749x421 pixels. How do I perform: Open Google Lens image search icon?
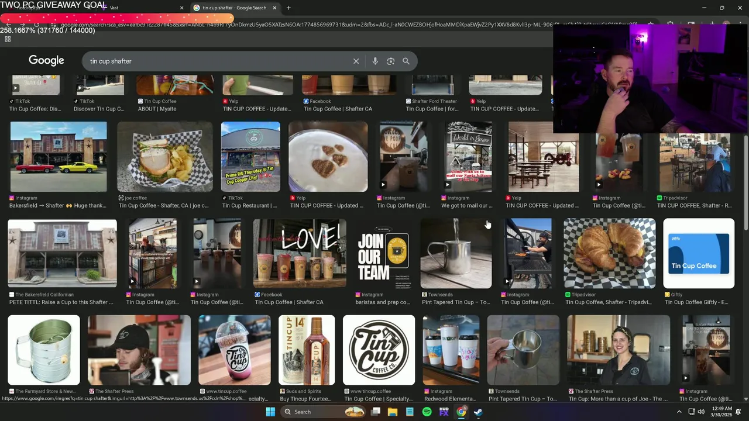[x=391, y=61]
